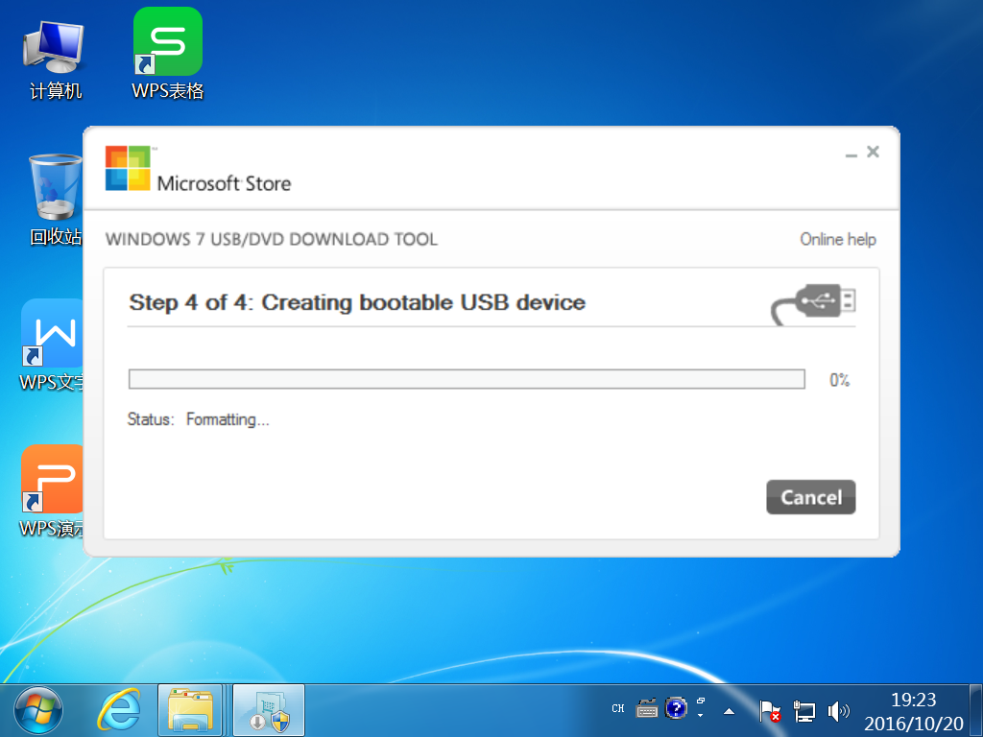
Task: Open the on-screen keyboard tray icon
Action: [646, 709]
